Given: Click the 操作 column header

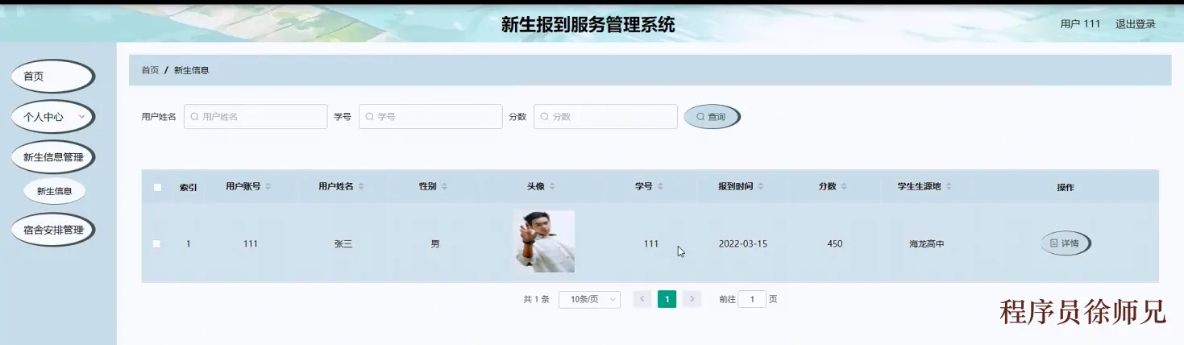Looking at the screenshot, I should 1066,187.
